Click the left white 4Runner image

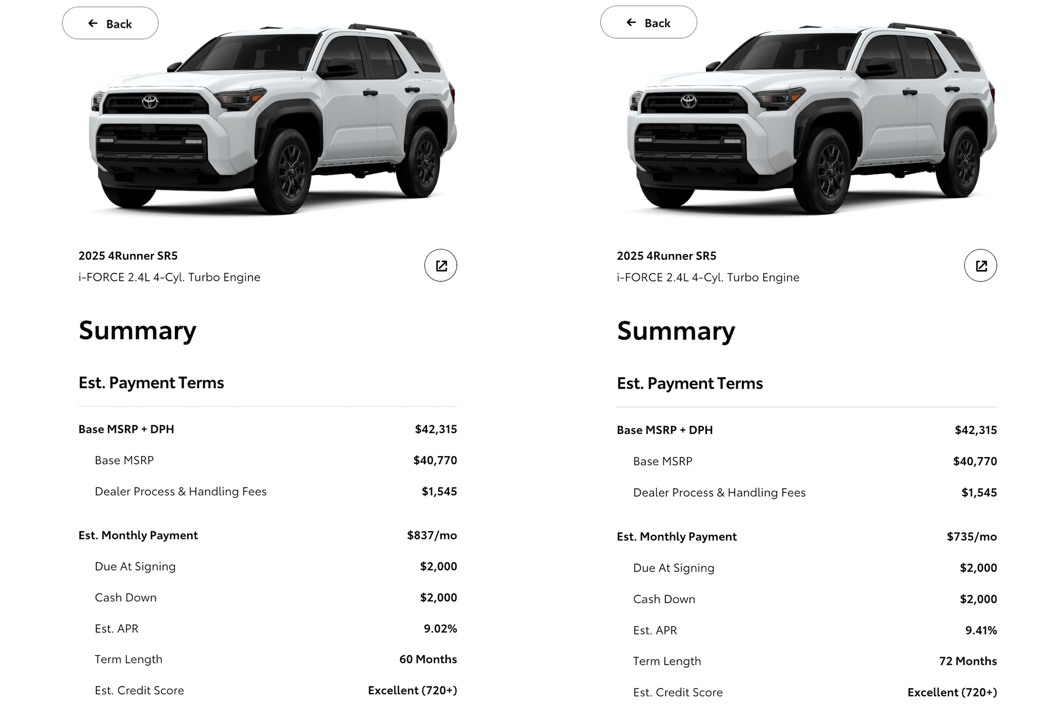coord(273,119)
